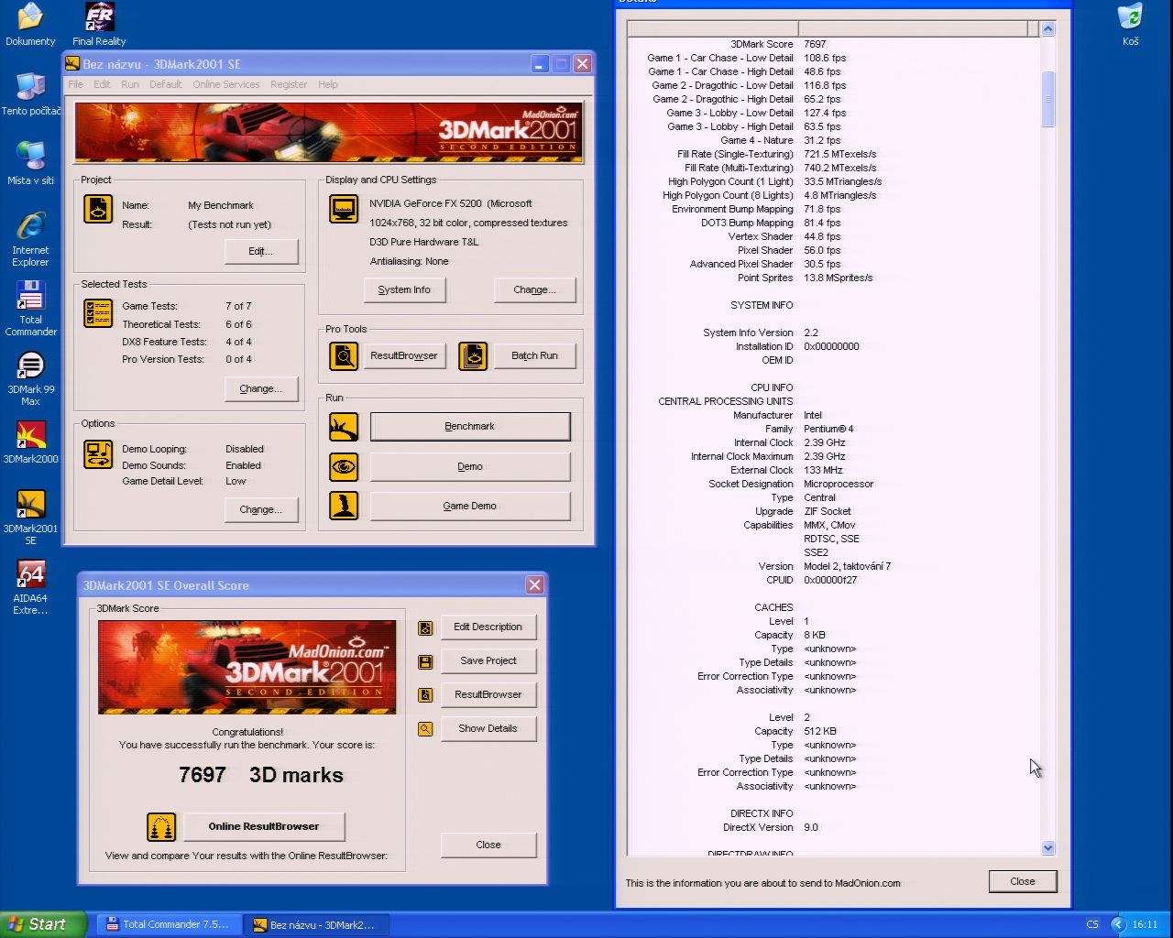Screen dimensions: 1173x938
Task: Click Change... in the Options section
Action: 261,509
